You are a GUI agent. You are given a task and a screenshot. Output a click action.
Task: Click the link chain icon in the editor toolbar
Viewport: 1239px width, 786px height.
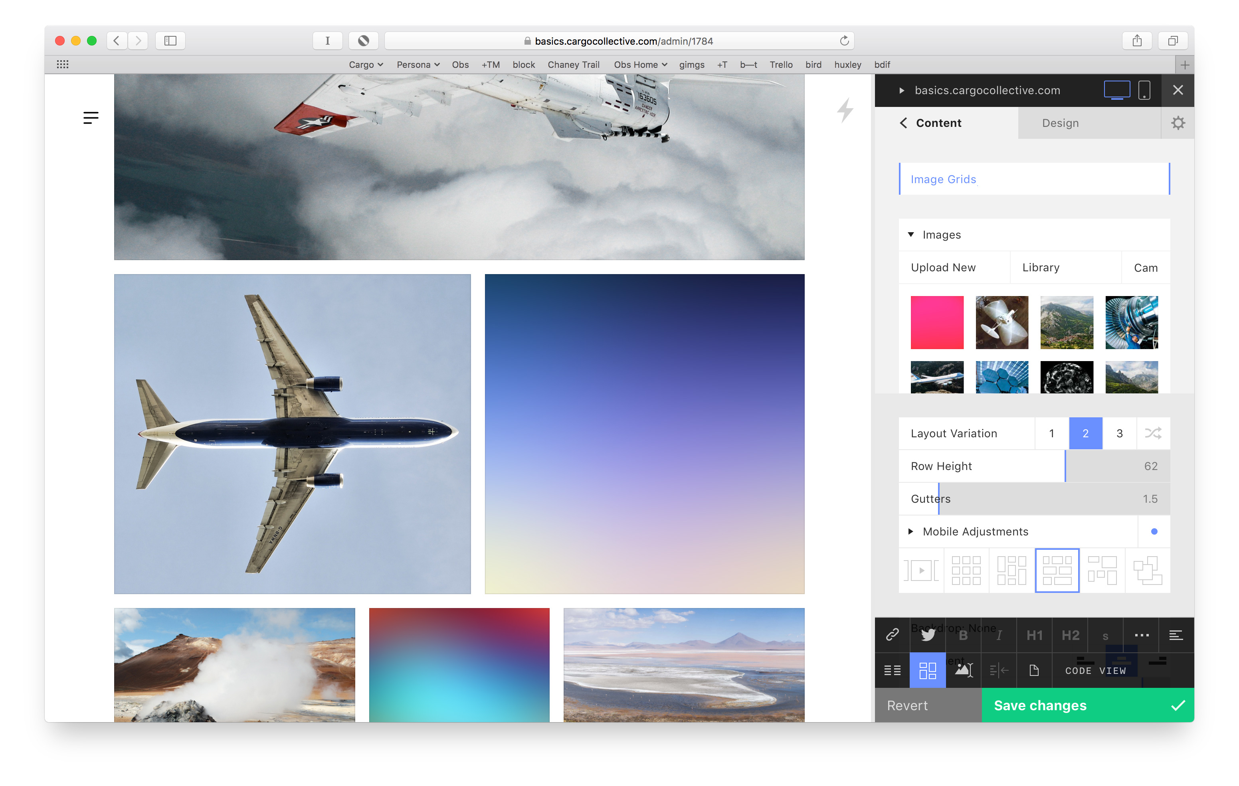pyautogui.click(x=892, y=634)
